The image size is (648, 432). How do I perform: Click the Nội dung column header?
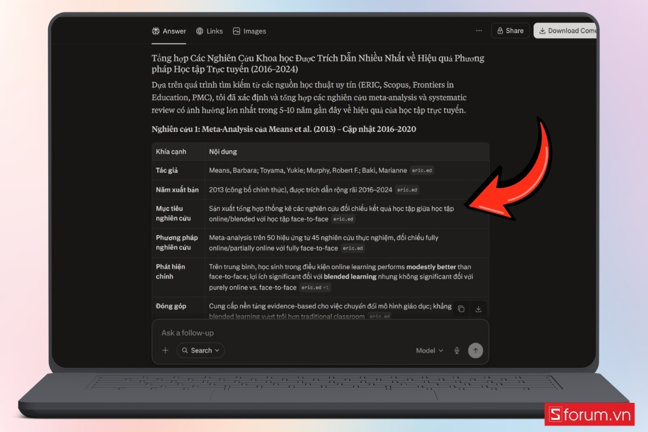click(223, 152)
